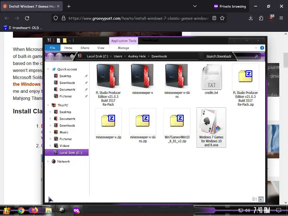The height and width of the screenshot is (216, 288).
Task: Expand the Network tree node
Action: pos(48,161)
